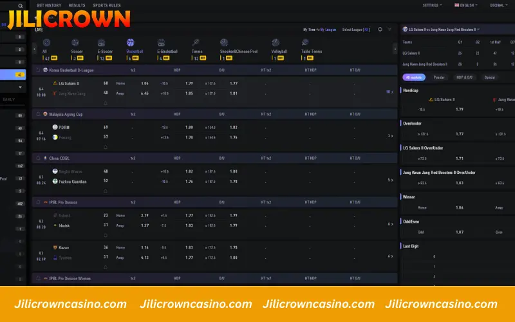Screen dimensions: 515x322
Task: Click the China CDBL league logo
Action: (45, 158)
